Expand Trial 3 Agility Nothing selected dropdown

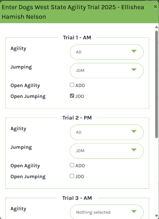coord(107,212)
